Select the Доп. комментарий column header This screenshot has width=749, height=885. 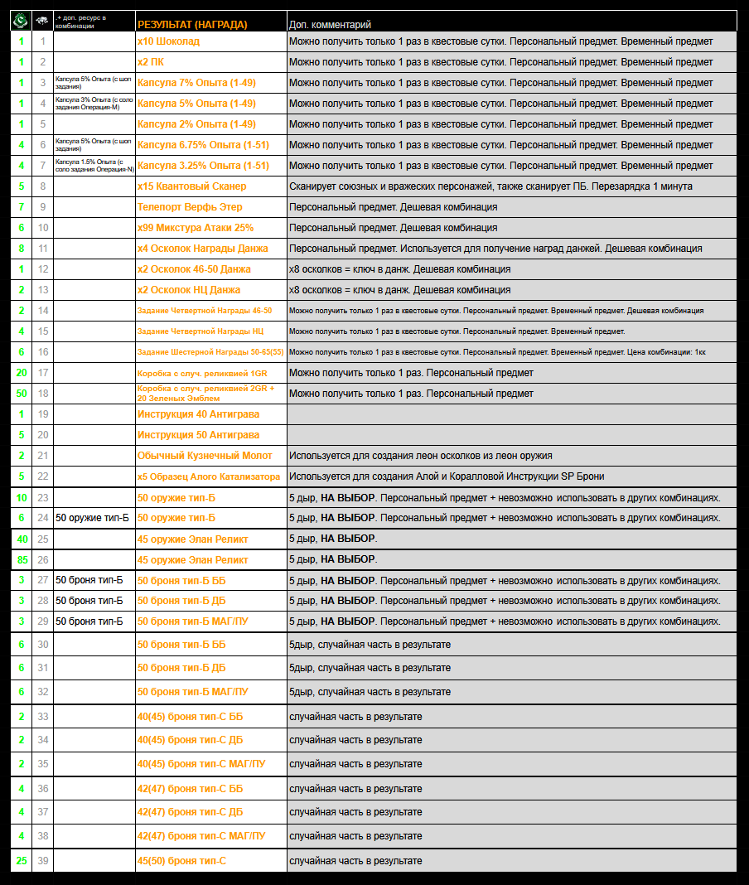click(x=330, y=25)
